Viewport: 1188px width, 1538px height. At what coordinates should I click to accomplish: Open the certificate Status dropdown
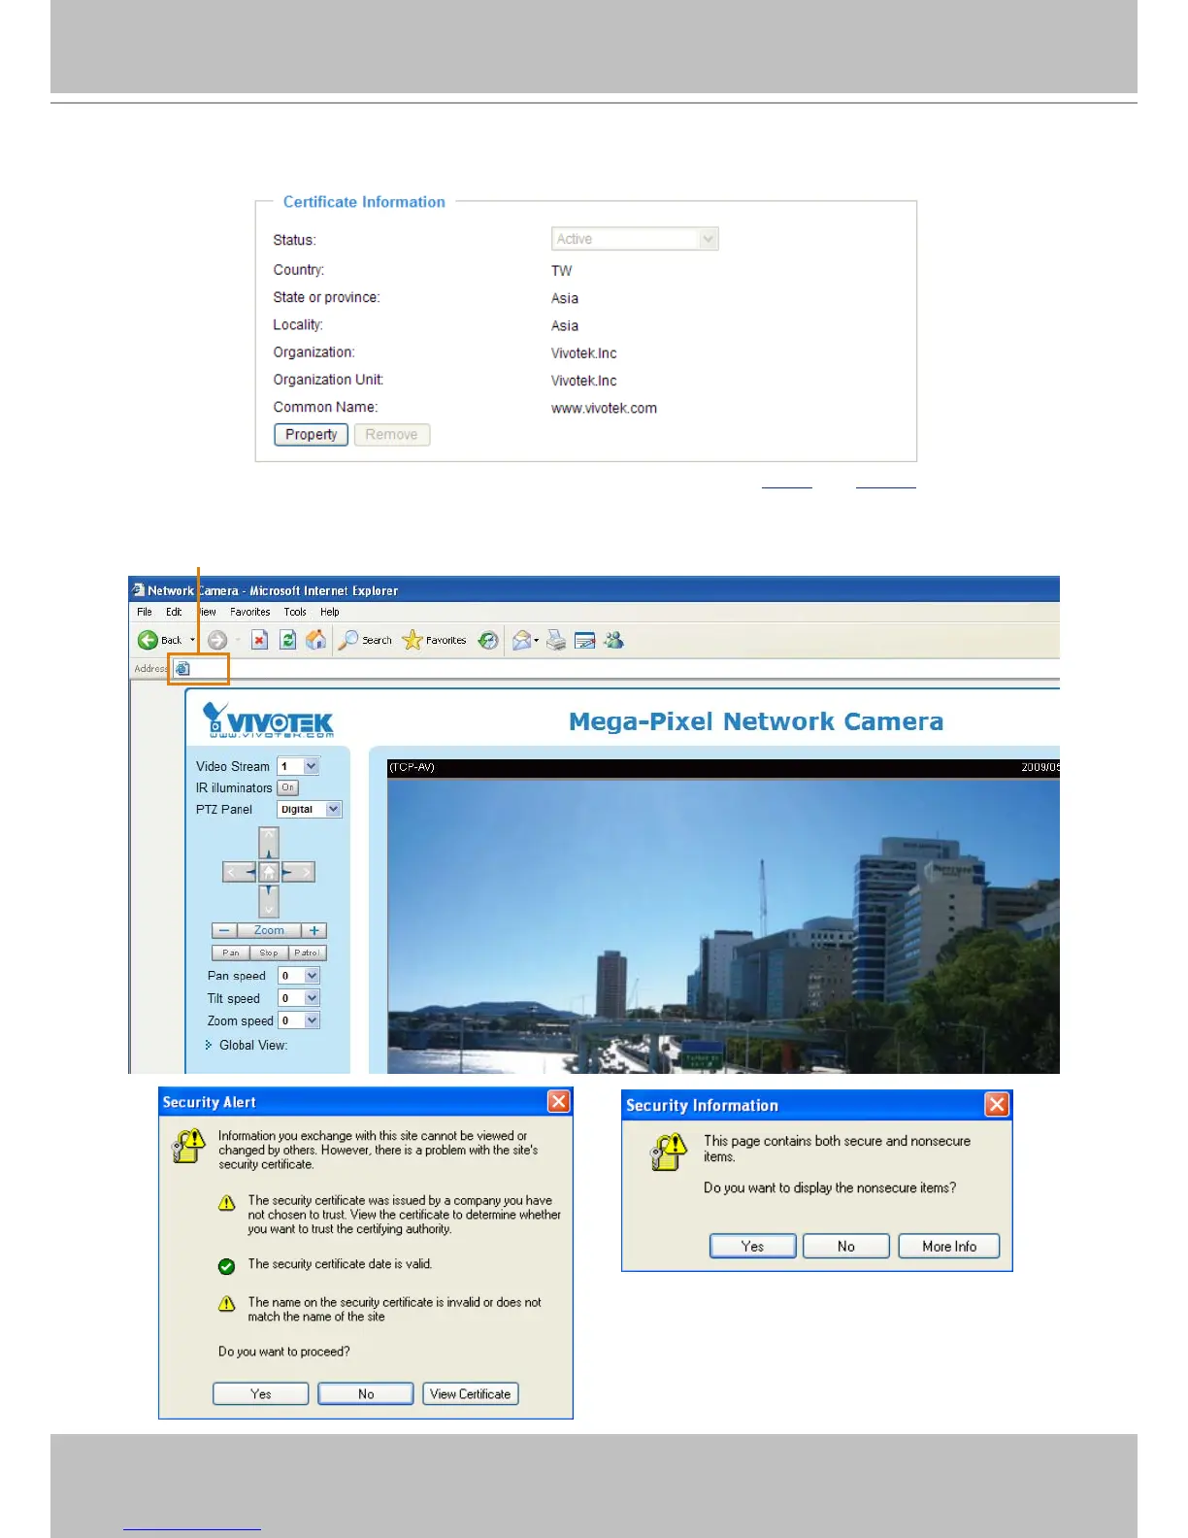[635, 239]
